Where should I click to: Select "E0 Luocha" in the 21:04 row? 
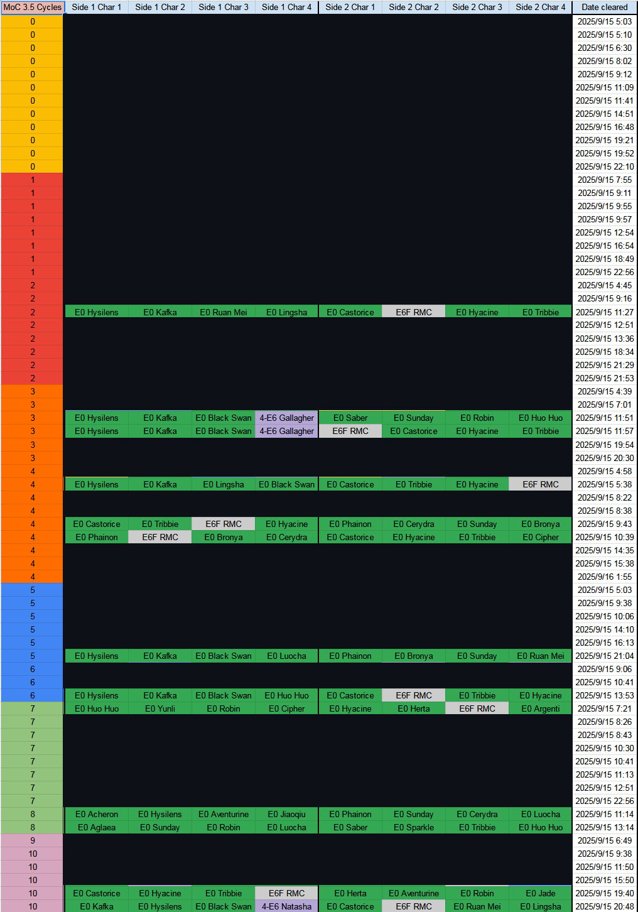pos(287,656)
